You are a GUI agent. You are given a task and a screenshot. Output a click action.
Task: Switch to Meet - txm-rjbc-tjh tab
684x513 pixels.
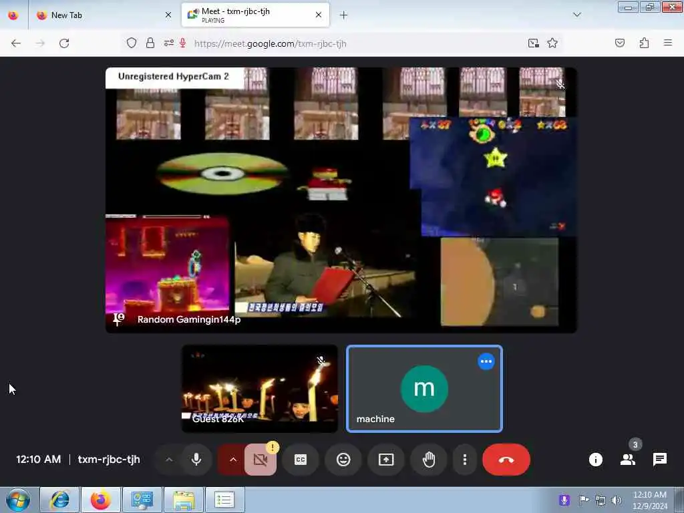click(255, 15)
